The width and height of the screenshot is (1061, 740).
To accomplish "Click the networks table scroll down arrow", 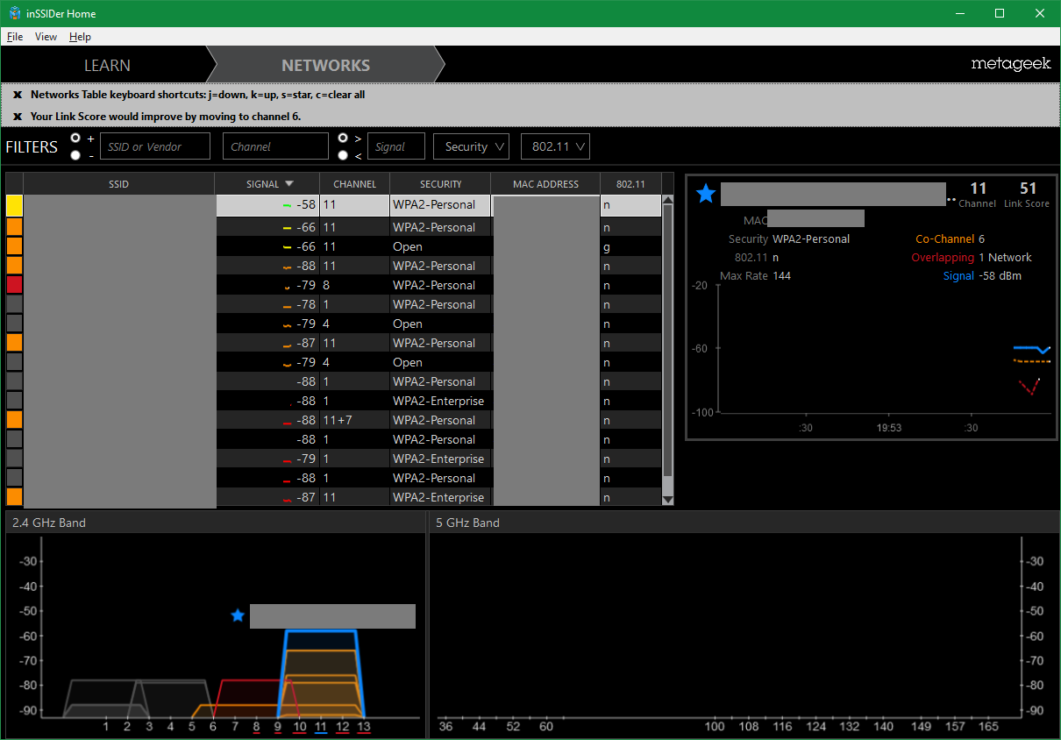I will [x=668, y=500].
